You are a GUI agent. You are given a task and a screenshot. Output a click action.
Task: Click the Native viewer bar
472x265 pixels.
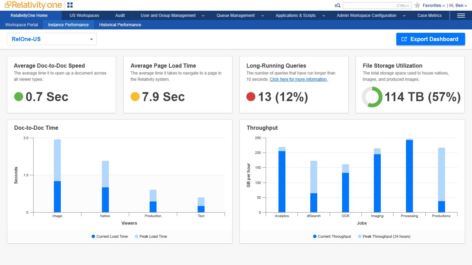click(105, 187)
